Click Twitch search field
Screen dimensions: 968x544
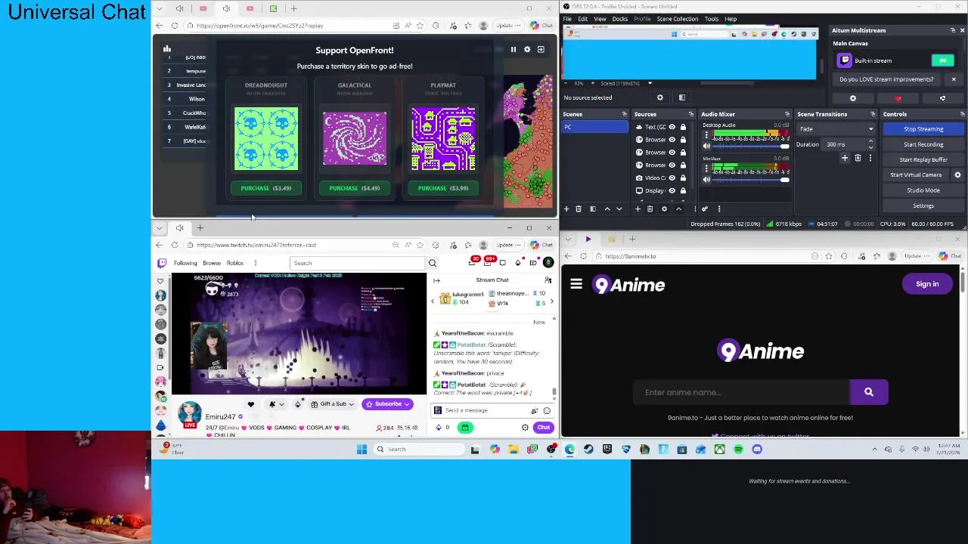coord(358,263)
